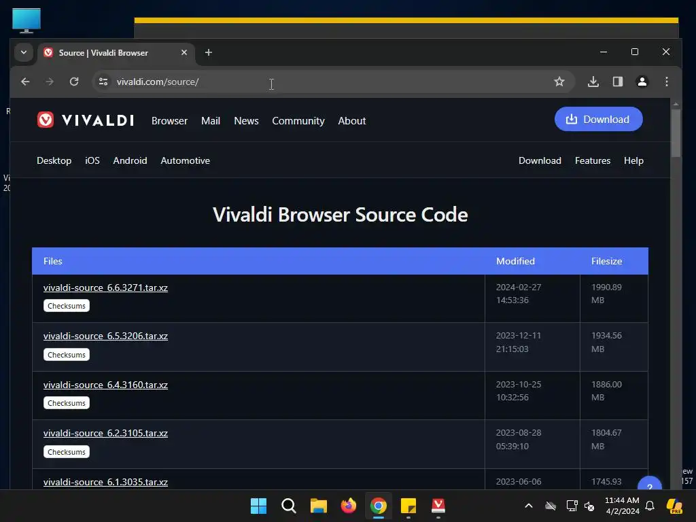The height and width of the screenshot is (522, 696).
Task: Click the Chrome taskbar icon
Action: click(x=378, y=506)
